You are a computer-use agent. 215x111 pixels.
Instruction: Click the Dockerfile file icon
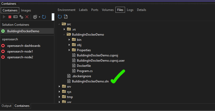tap(74, 66)
